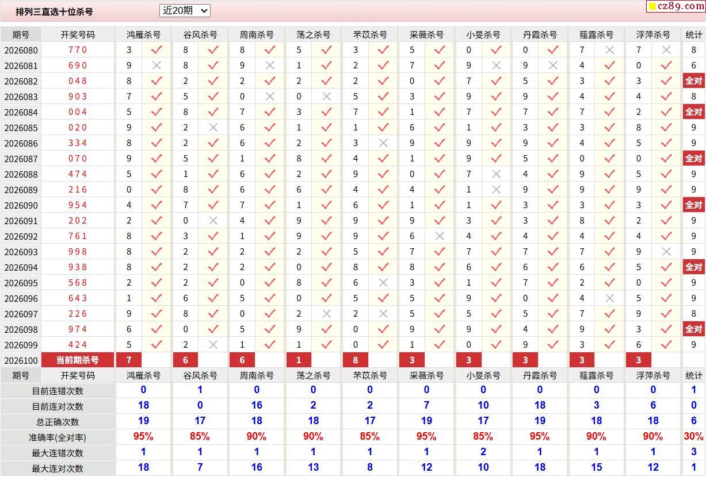
Task: Click 芣苡 current kill number 8 box
Action: pos(356,360)
